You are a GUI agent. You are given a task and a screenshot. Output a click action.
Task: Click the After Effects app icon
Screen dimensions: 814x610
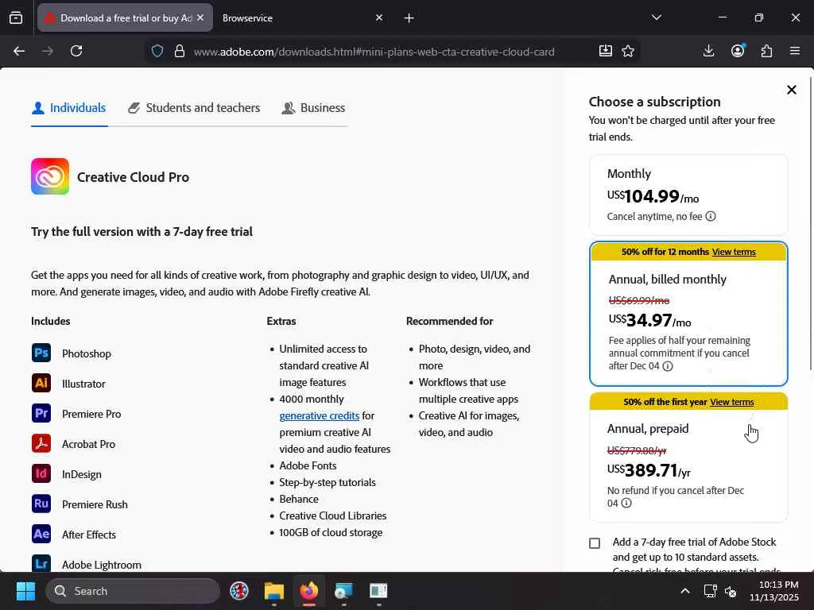(x=41, y=535)
